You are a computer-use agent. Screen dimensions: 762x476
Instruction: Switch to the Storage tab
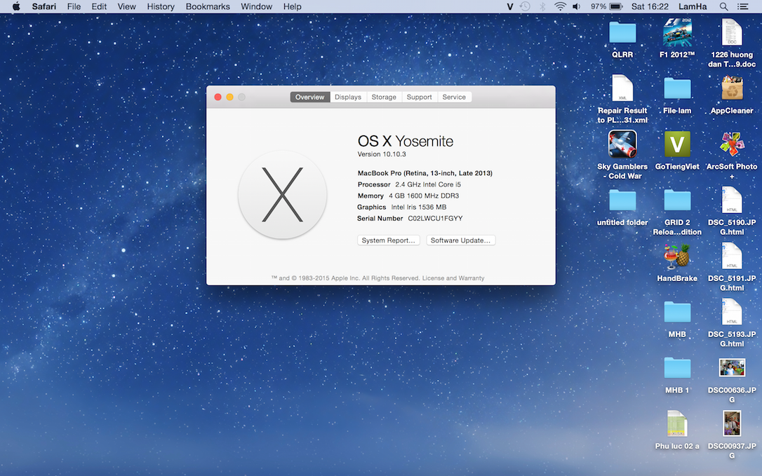point(384,97)
